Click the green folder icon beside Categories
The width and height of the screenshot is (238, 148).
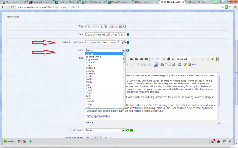click(132, 130)
